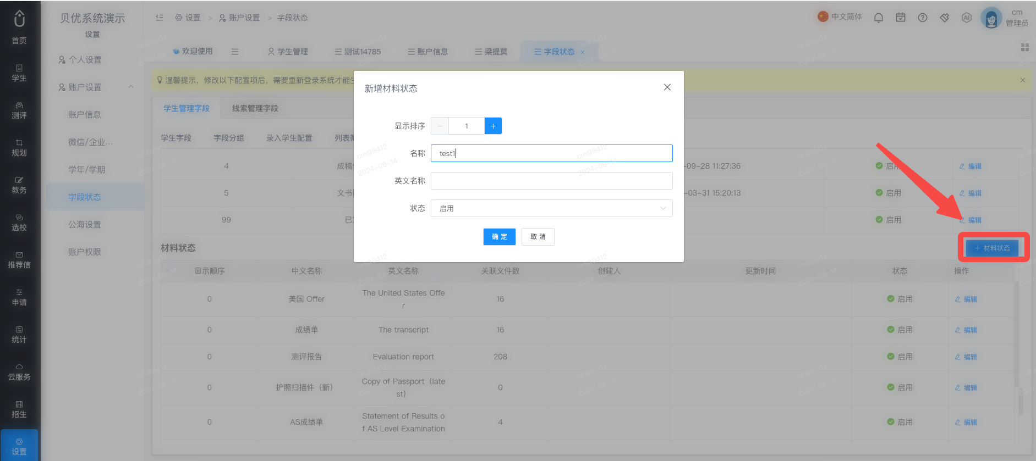This screenshot has height=461, width=1036.
Task: Open the calendar icon in top bar
Action: click(901, 18)
